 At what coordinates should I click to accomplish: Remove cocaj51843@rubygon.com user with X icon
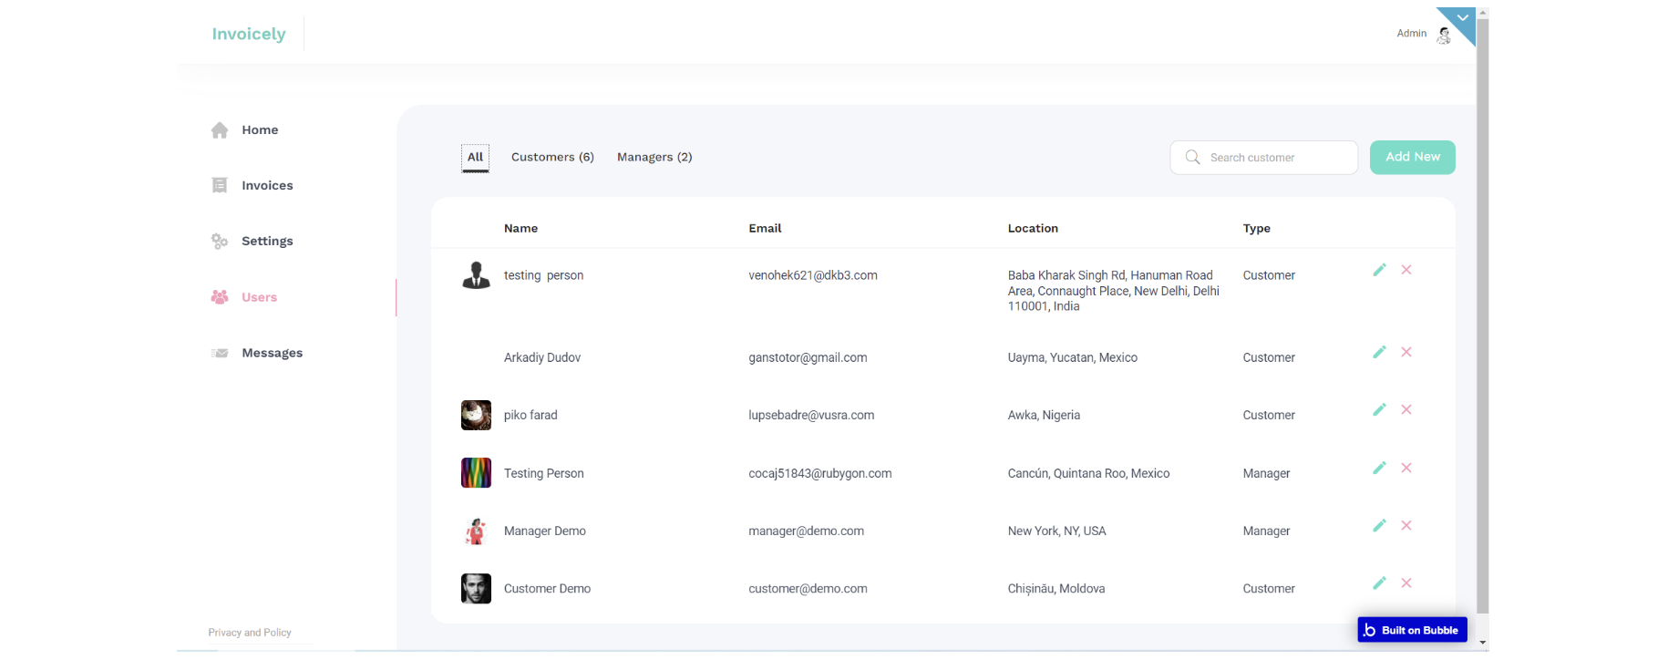(1406, 468)
